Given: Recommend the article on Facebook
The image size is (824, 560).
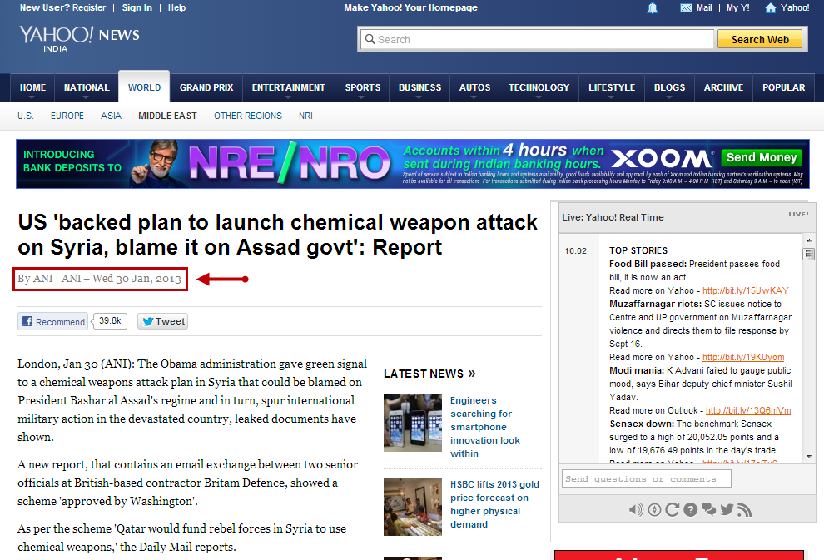Looking at the screenshot, I should [x=53, y=321].
